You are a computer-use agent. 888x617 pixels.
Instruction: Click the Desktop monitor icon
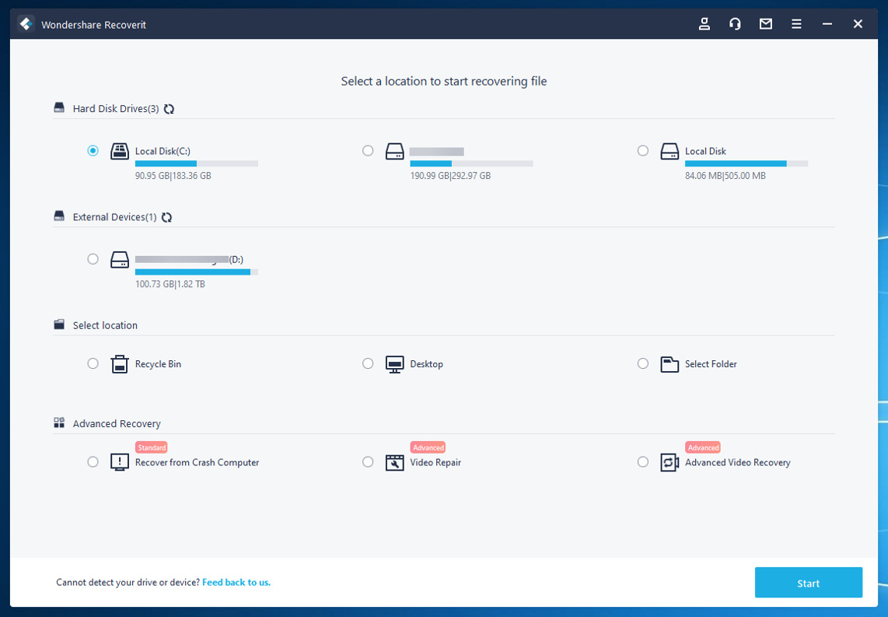pos(395,363)
